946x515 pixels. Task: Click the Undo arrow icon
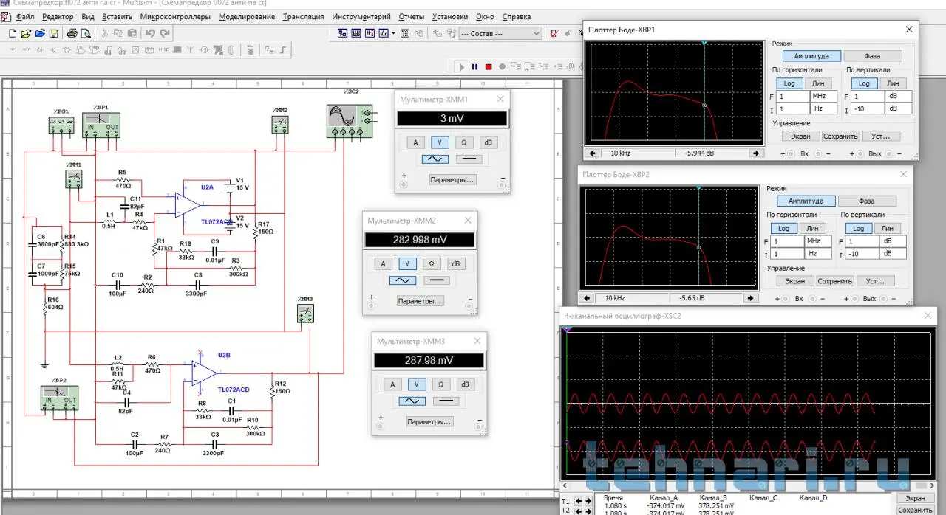click(150, 33)
